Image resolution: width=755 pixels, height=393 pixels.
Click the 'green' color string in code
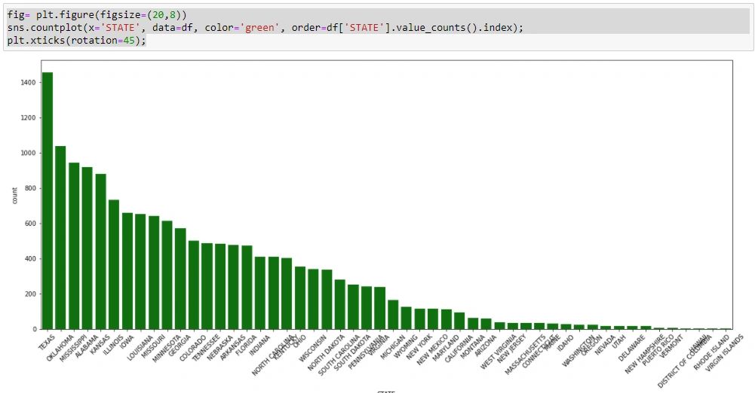[259, 27]
